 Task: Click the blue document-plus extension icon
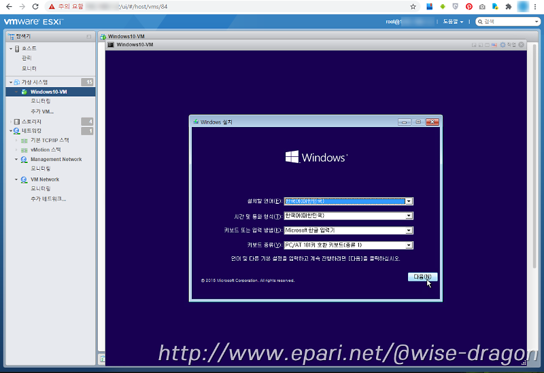tap(496, 7)
